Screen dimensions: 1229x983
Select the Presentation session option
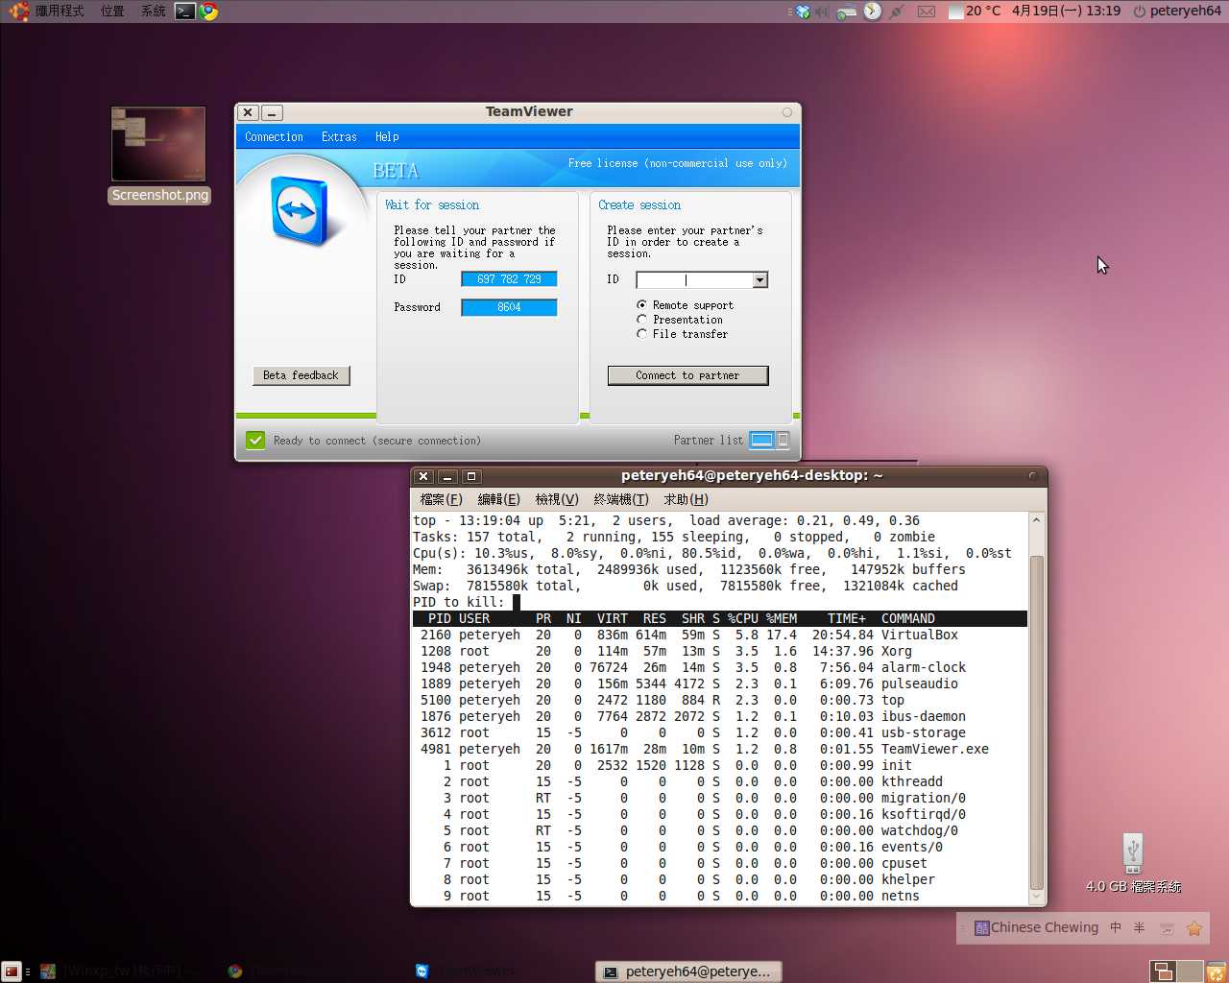click(641, 320)
